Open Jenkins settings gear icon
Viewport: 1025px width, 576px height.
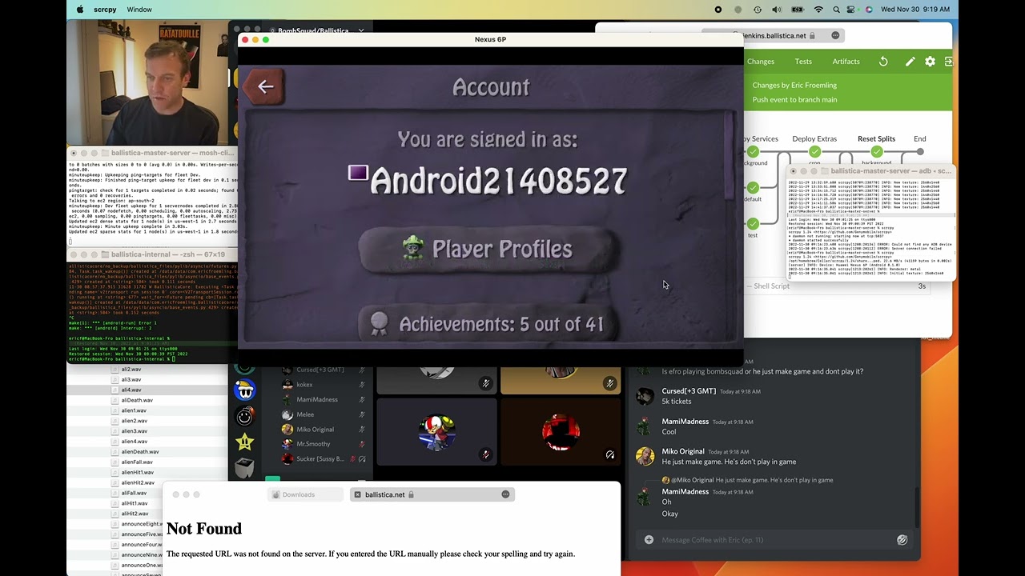[930, 62]
